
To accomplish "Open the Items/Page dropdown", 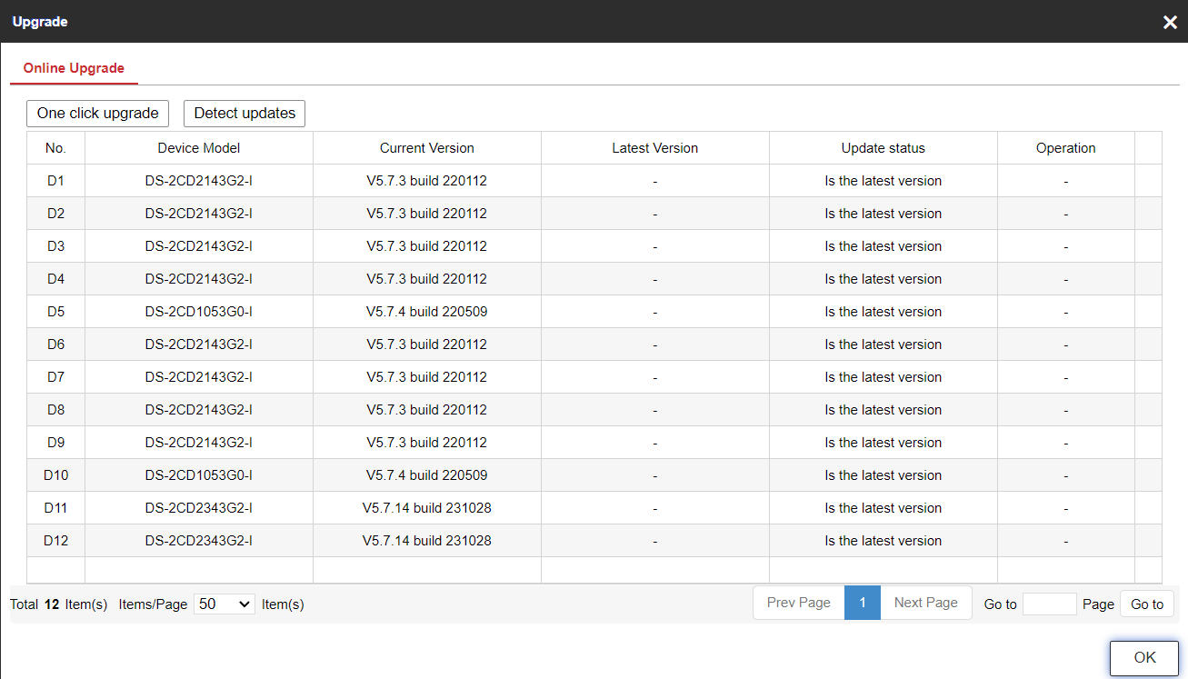I will [224, 604].
